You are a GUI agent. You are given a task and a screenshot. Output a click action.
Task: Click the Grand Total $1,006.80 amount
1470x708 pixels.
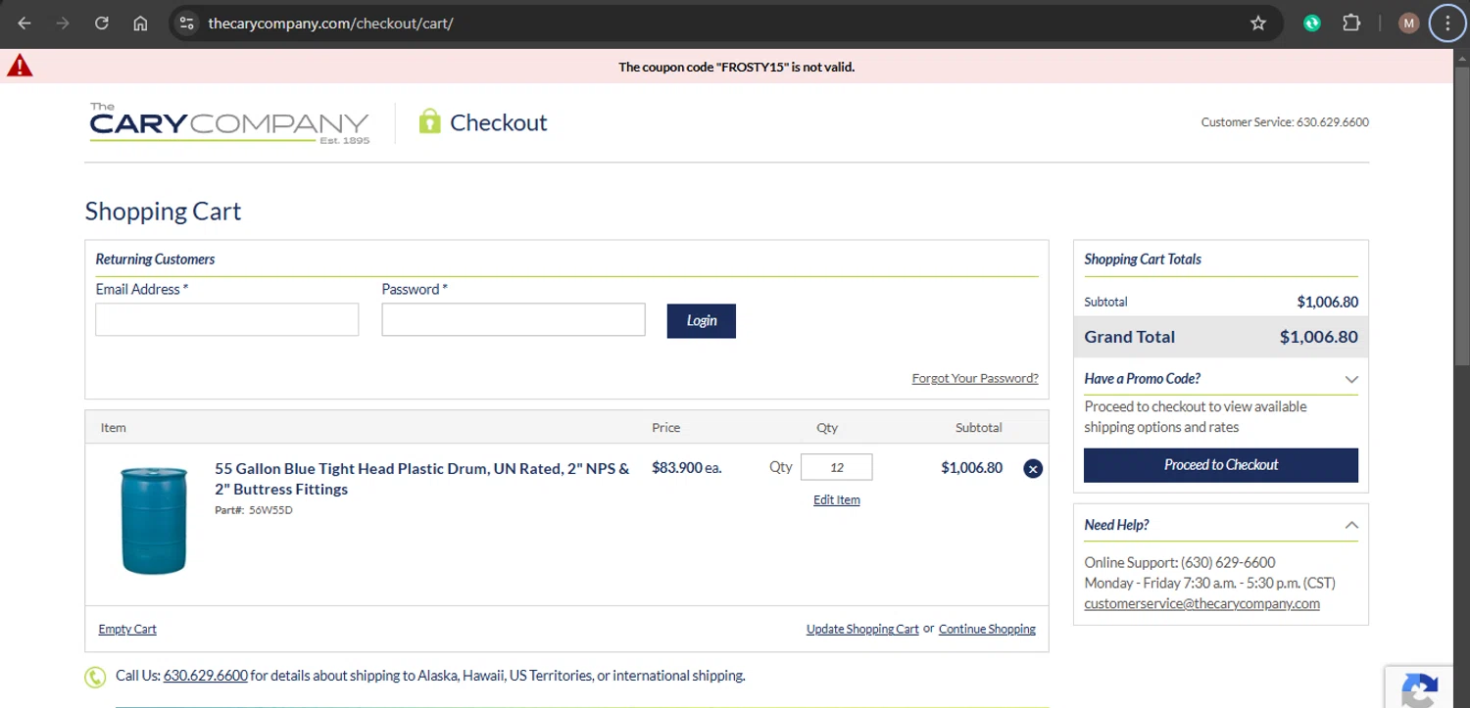pos(1319,337)
